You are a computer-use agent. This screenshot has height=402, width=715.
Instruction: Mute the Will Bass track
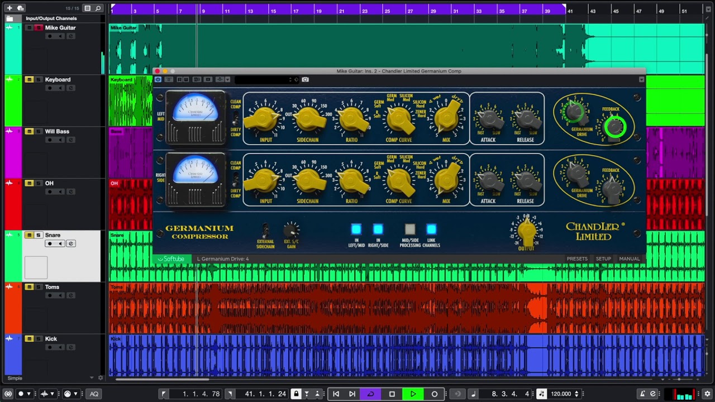(29, 132)
